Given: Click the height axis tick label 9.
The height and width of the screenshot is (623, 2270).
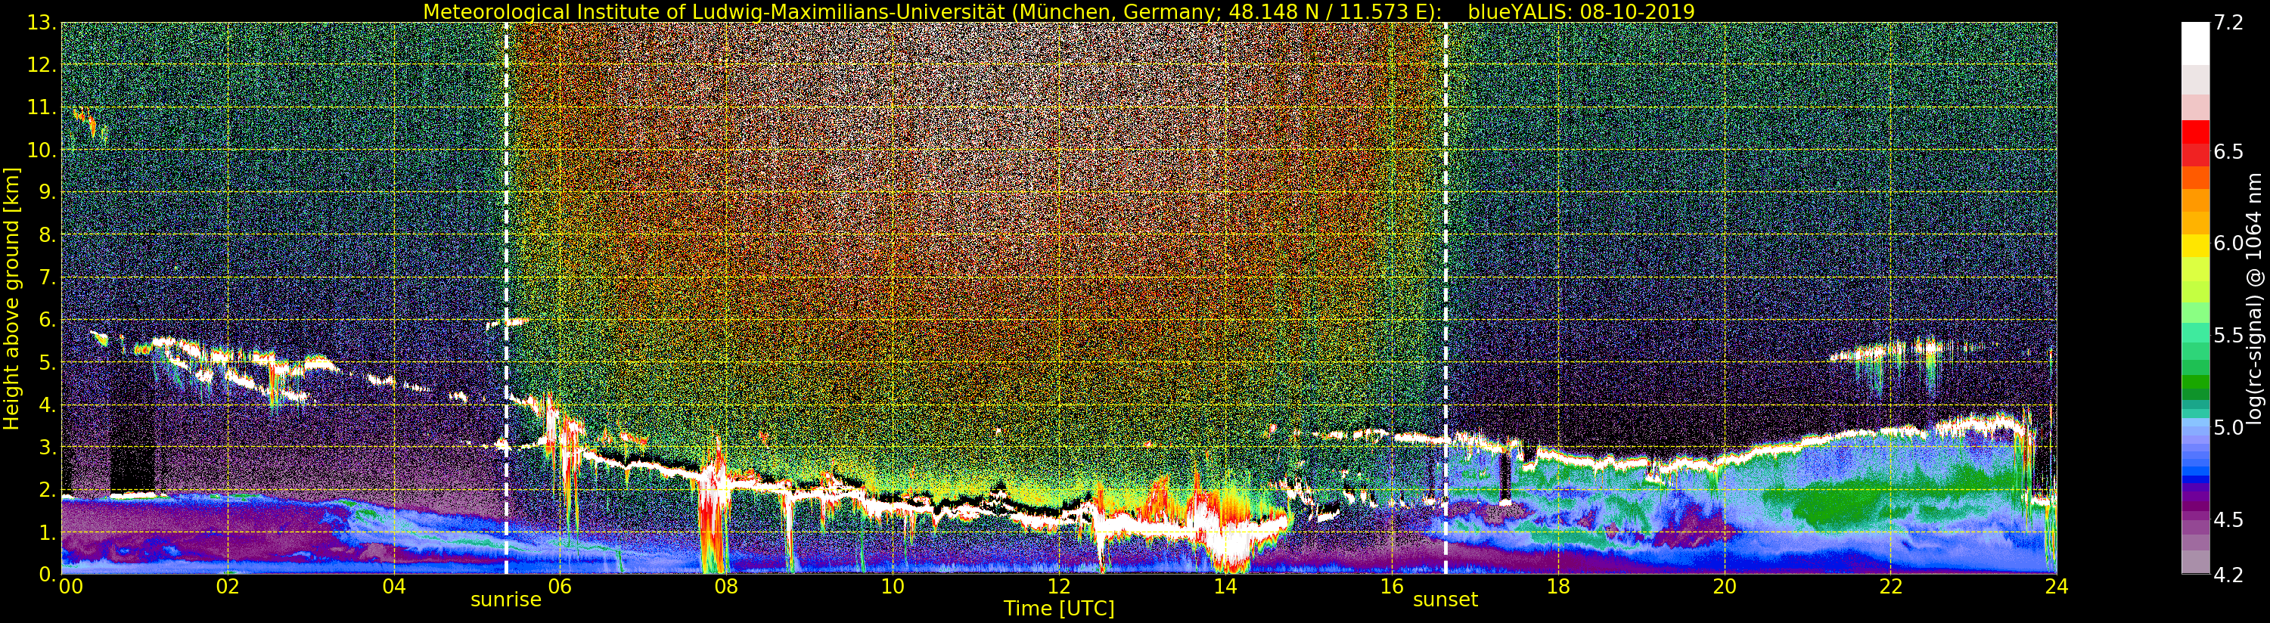Looking at the screenshot, I should pyautogui.click(x=48, y=192).
